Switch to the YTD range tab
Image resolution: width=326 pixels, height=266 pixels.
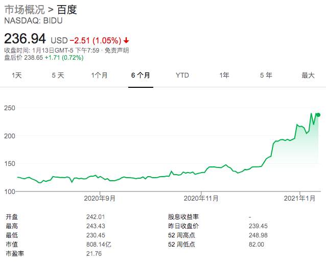tap(182, 75)
